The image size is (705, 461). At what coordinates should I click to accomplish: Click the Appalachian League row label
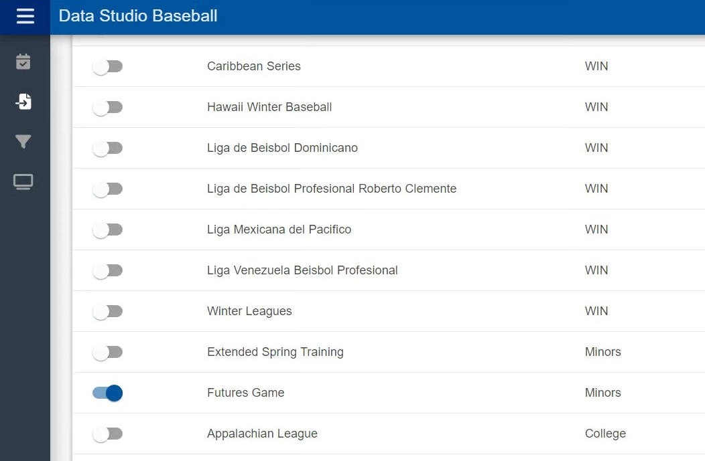coord(262,434)
